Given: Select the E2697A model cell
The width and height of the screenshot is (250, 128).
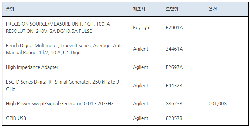Looking at the screenshot, I should 184,67.
